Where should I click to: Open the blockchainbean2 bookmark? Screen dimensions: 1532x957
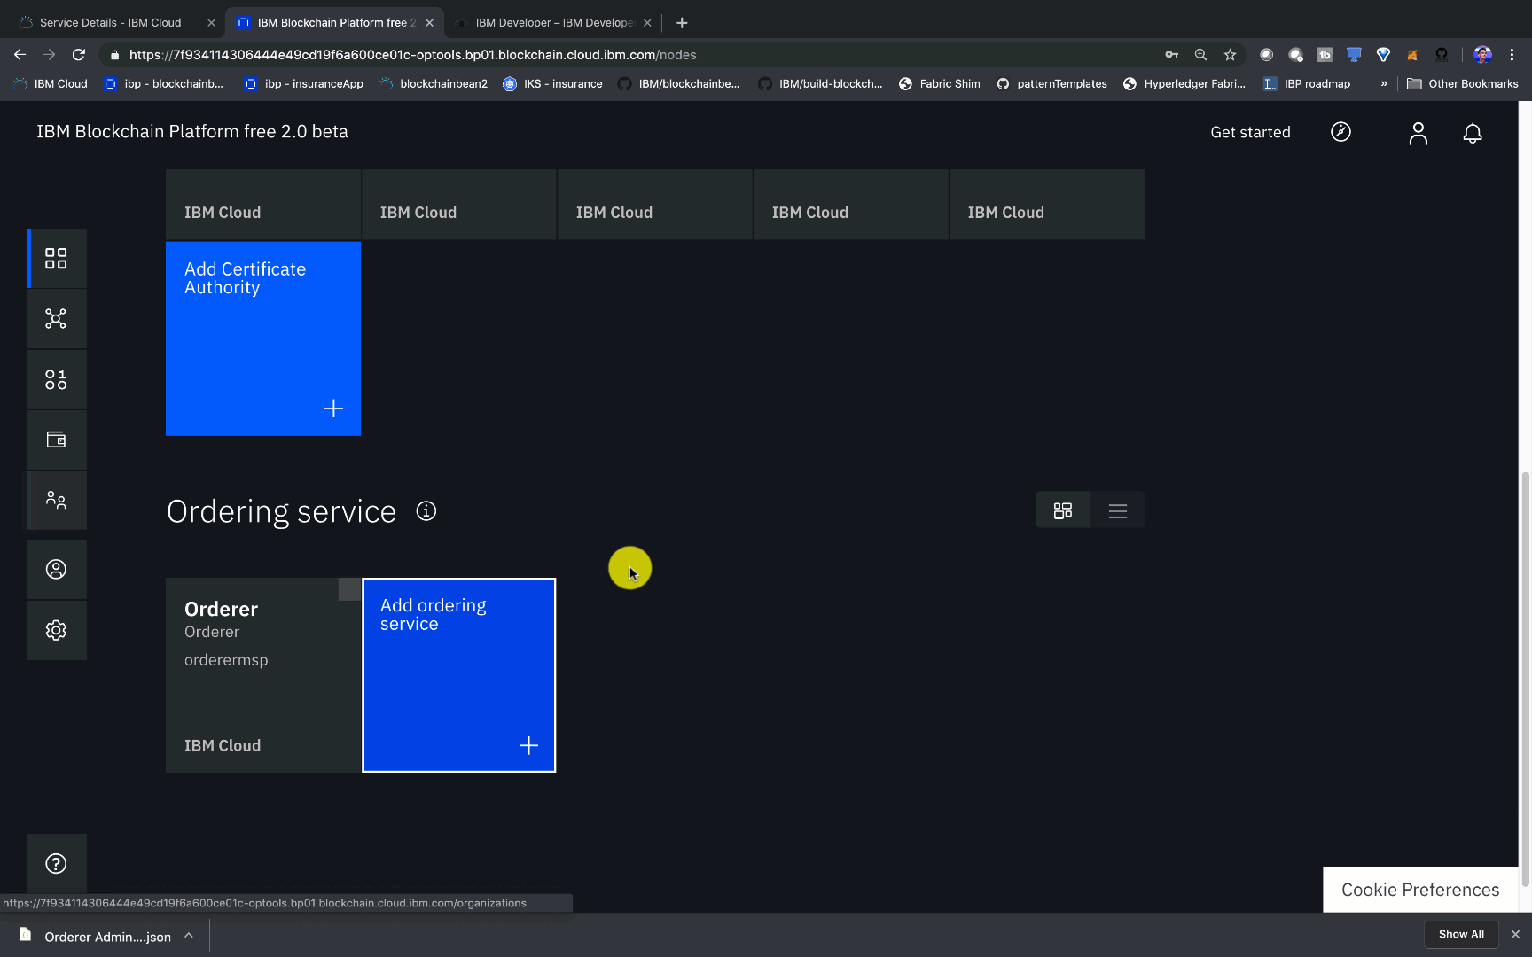coord(434,84)
